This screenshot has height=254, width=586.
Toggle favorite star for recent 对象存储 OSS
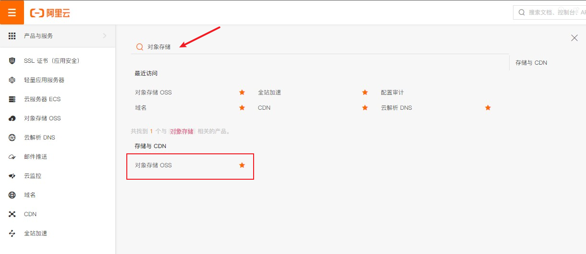pos(242,92)
